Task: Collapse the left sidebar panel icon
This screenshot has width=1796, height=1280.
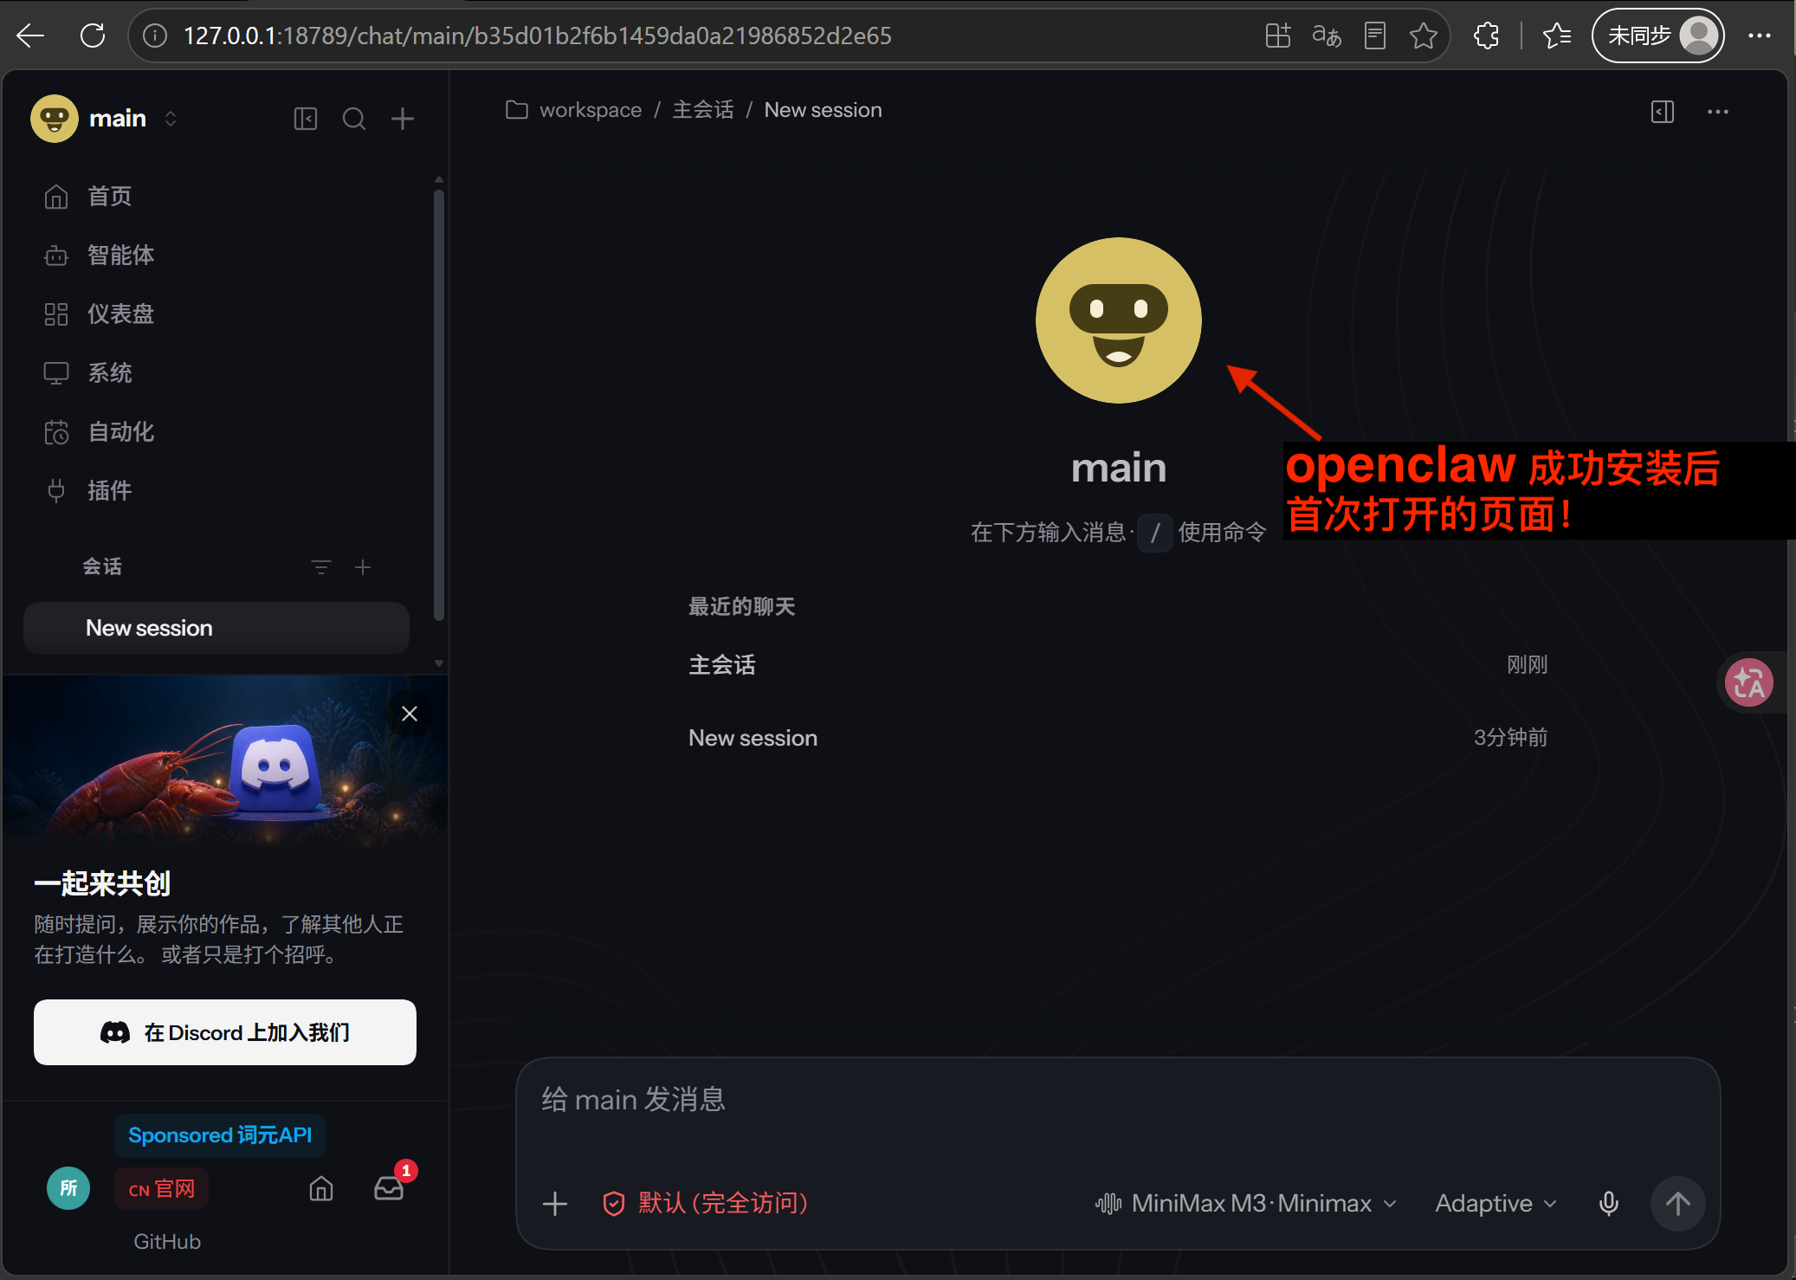Action: point(306,119)
